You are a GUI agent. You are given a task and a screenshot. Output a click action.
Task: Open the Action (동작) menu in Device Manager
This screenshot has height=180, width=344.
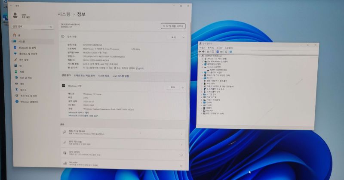[x=211, y=48]
